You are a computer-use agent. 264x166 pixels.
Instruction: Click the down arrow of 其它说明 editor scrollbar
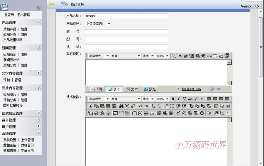(x=229, y=83)
